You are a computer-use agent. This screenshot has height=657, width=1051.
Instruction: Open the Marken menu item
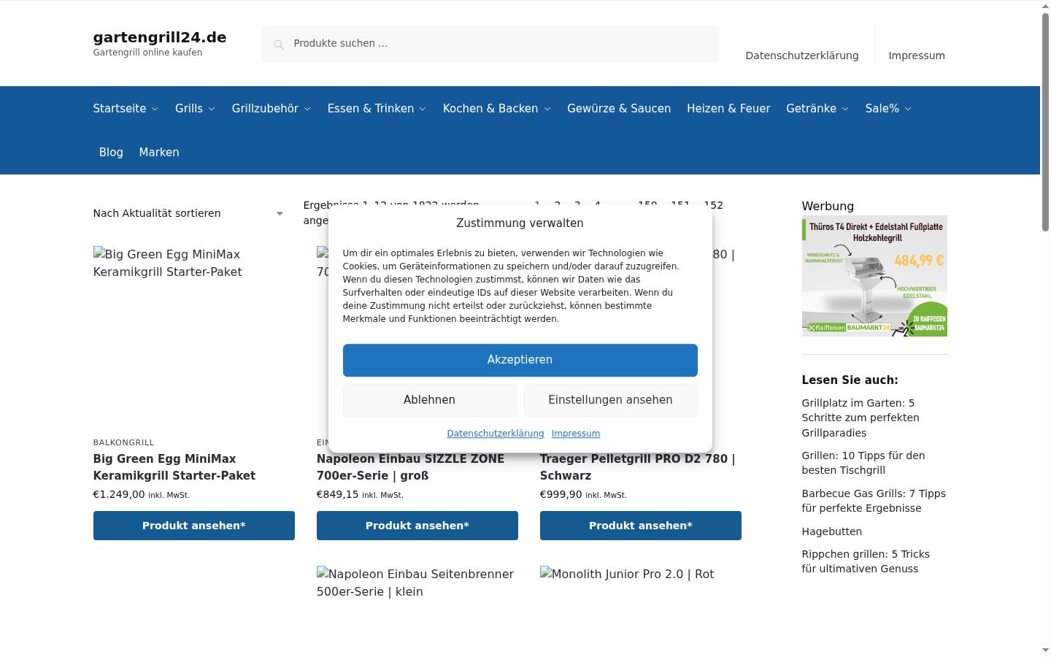[x=159, y=152]
